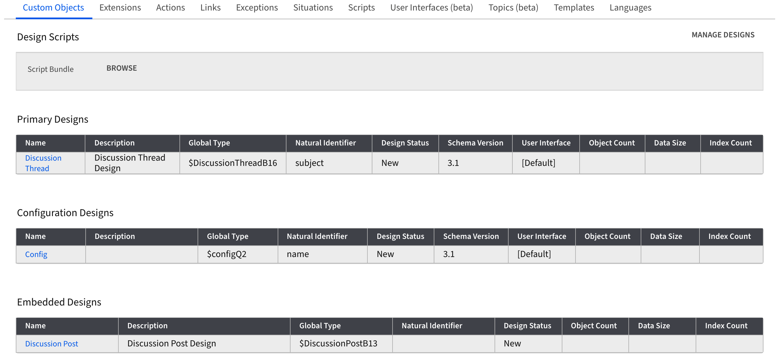
Task: Select the Topics (beta) tab
Action: click(513, 8)
